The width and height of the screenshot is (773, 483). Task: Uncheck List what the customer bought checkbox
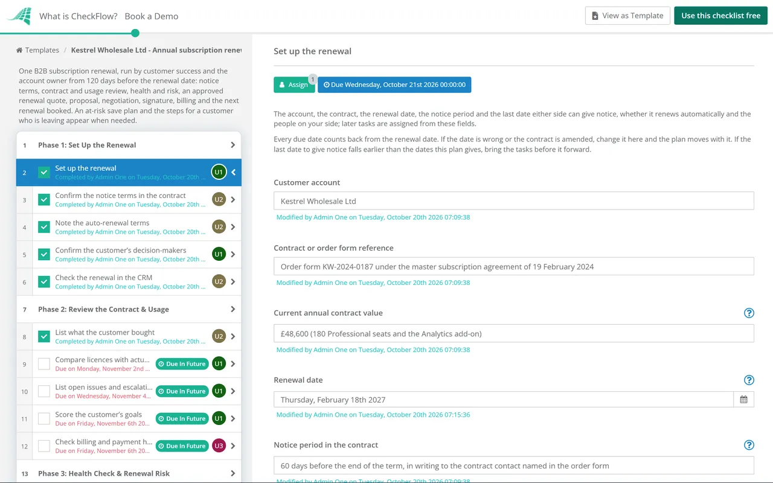44,337
